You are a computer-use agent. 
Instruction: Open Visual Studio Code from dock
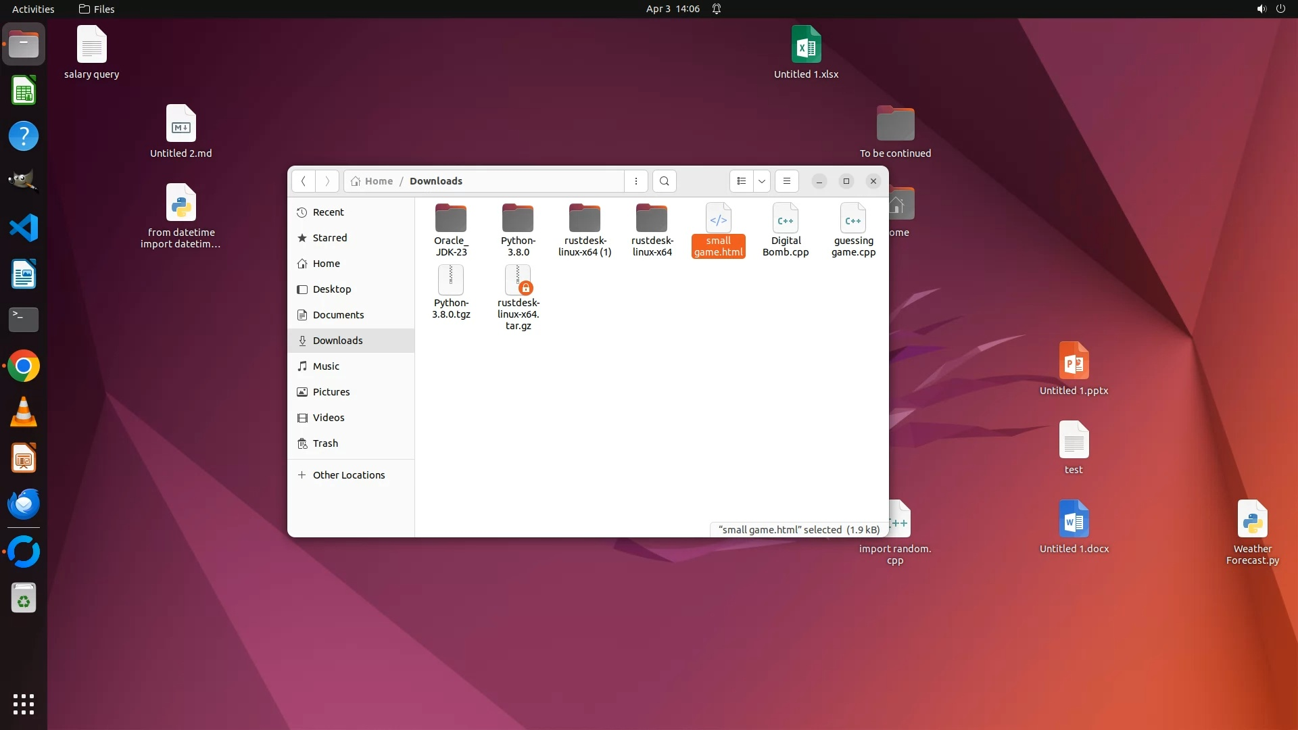pyautogui.click(x=24, y=228)
